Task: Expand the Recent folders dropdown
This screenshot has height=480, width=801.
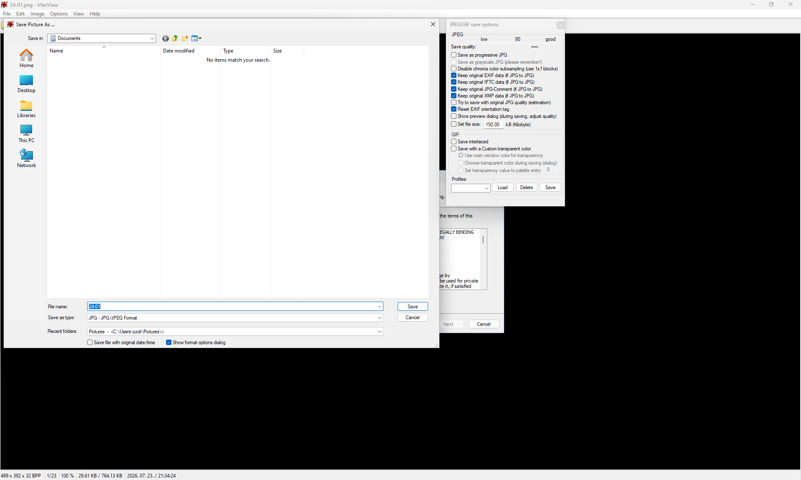Action: pos(235,332)
